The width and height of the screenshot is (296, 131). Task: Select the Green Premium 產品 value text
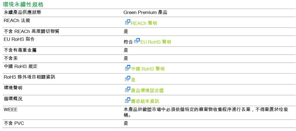click(x=145, y=13)
